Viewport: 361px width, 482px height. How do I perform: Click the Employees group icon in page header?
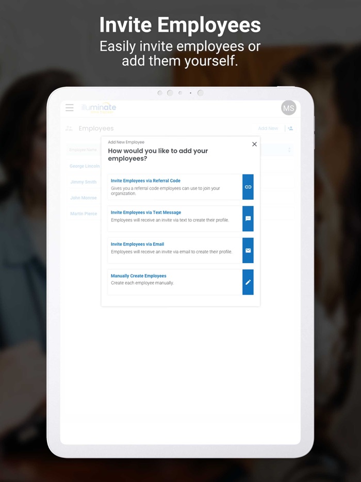coord(69,128)
